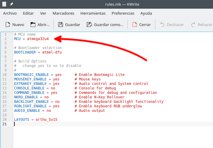Place the cursor on the atmega32u4 value

coord(38,39)
